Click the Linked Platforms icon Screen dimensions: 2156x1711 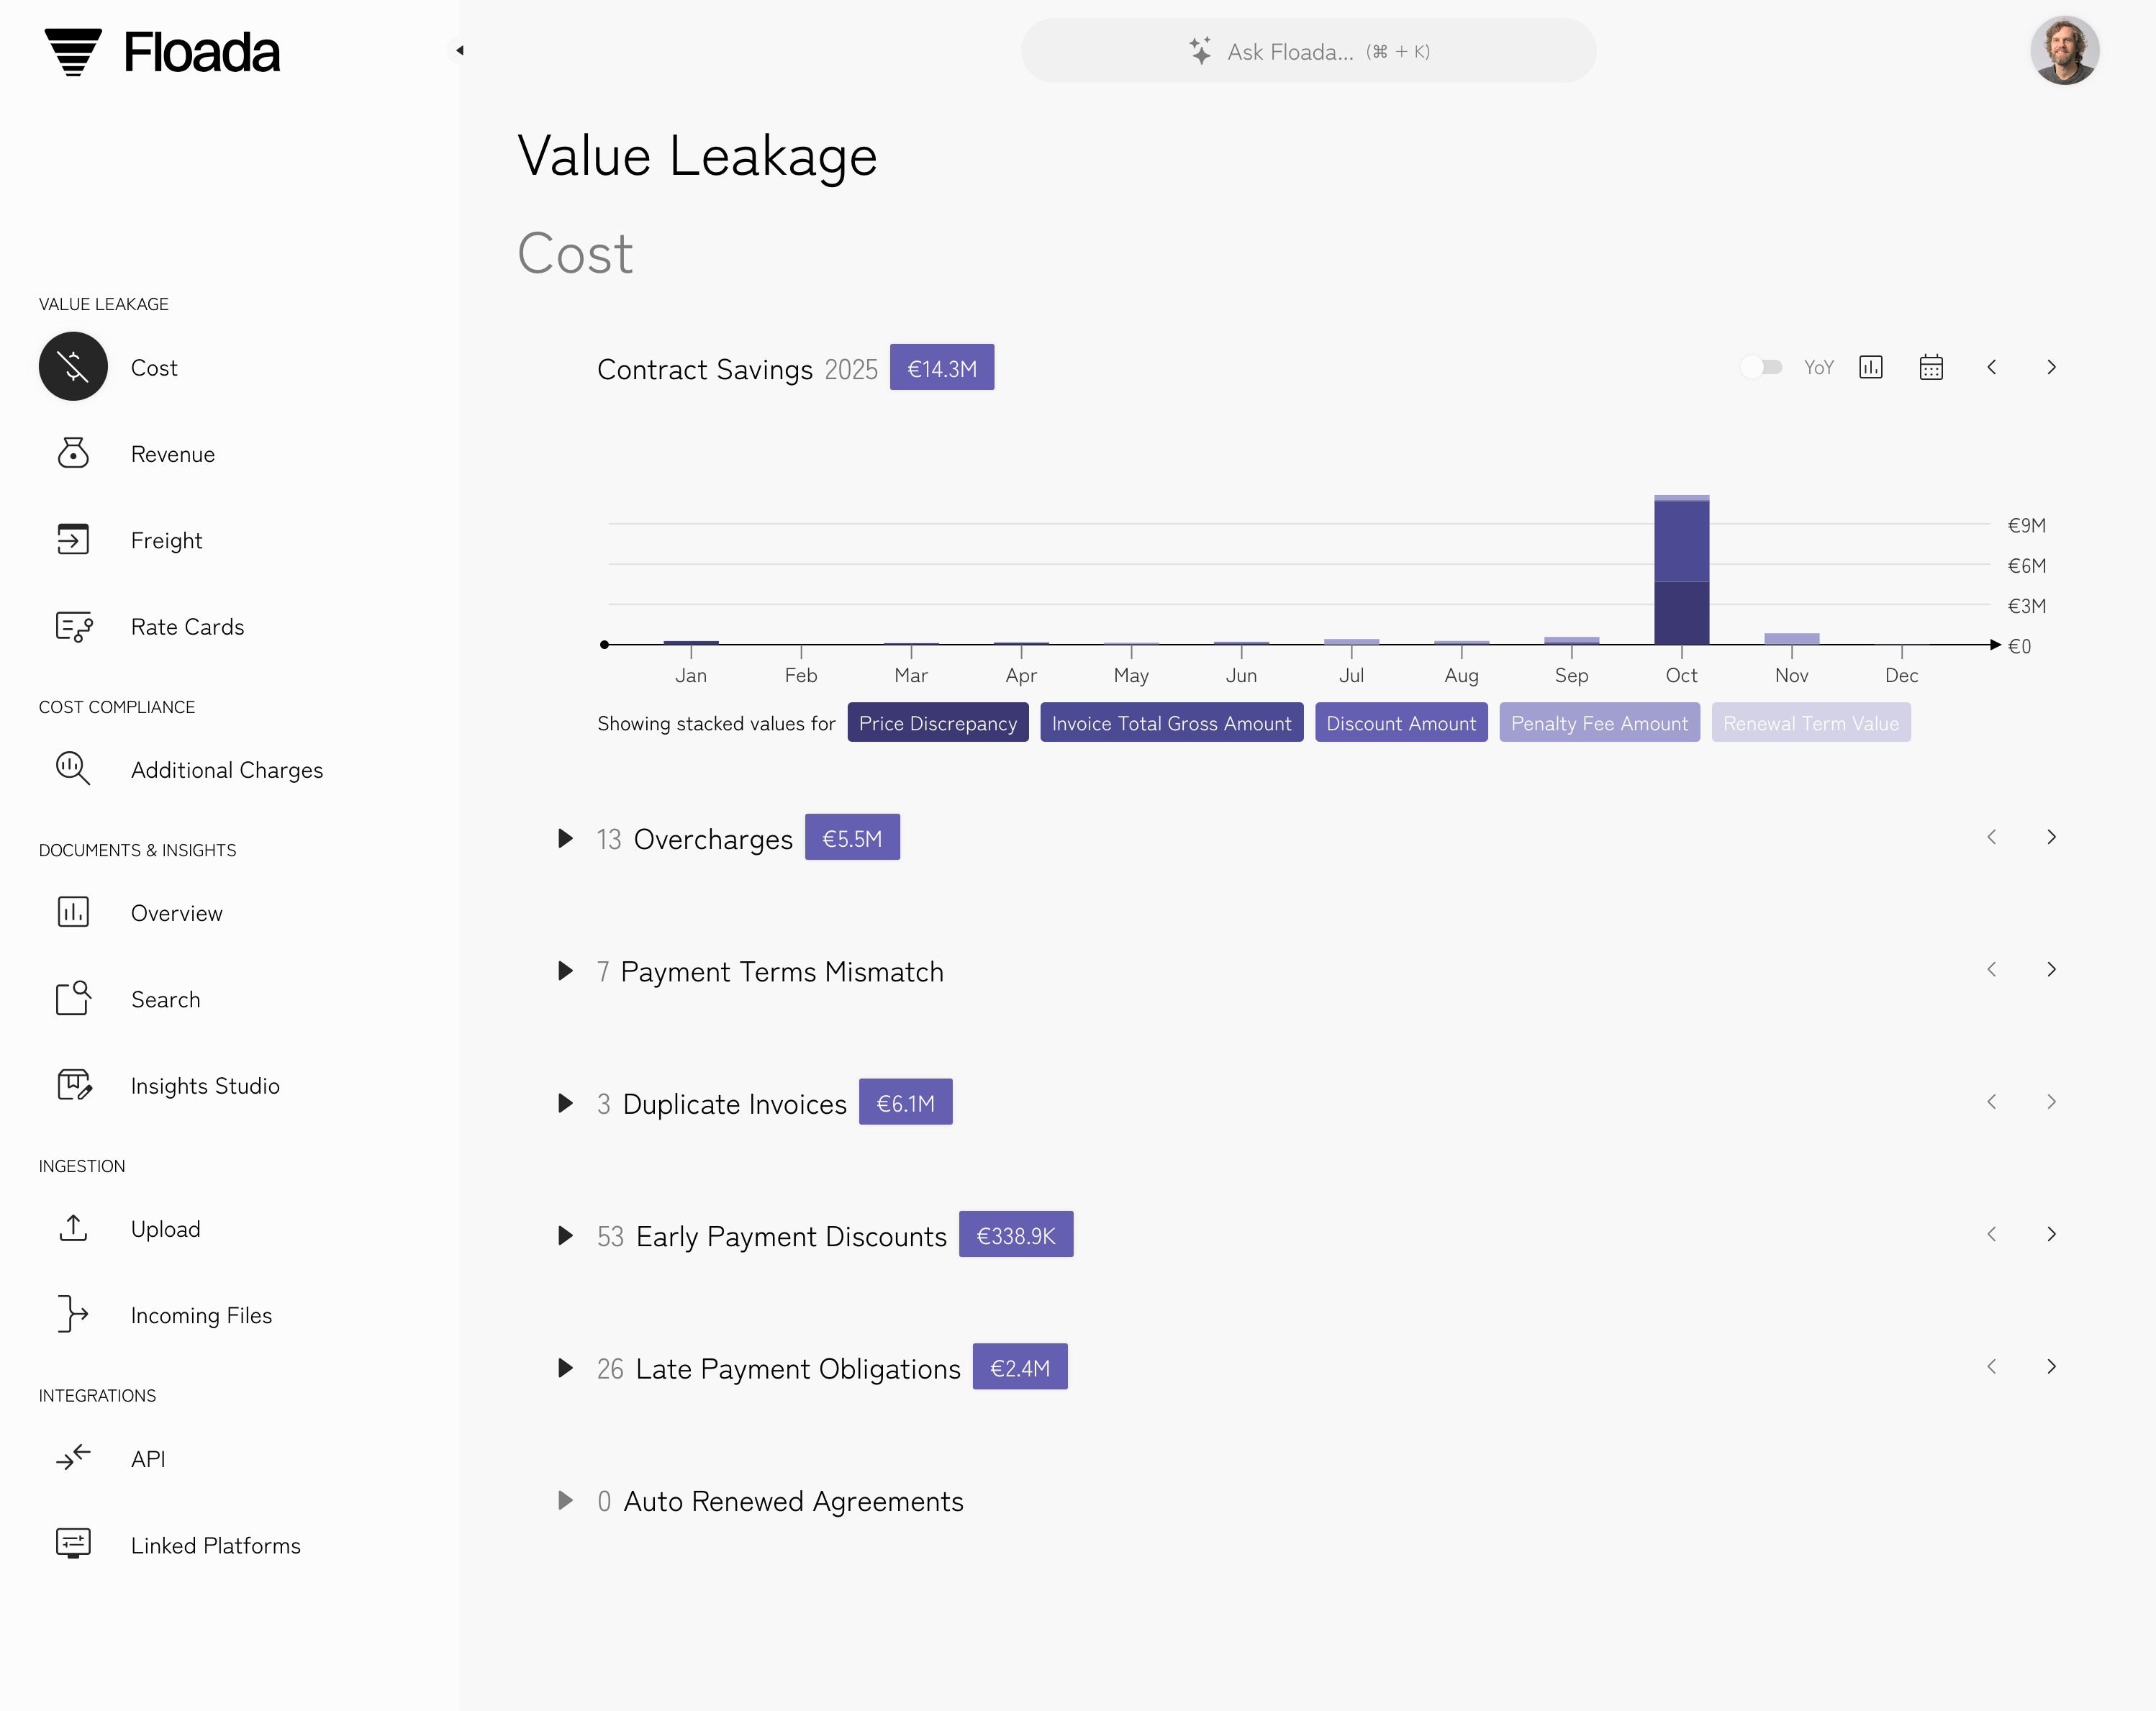click(x=73, y=1544)
